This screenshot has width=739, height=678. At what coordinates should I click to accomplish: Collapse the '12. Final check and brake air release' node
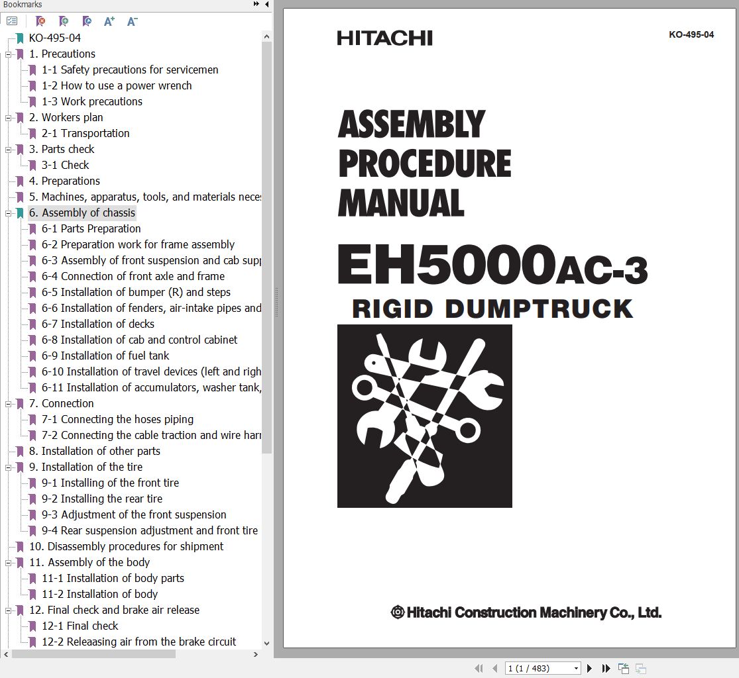pos(8,610)
